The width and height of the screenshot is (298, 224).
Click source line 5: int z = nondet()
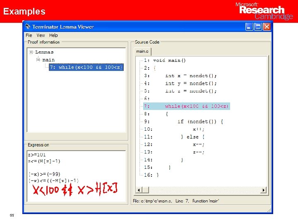click(x=180, y=91)
